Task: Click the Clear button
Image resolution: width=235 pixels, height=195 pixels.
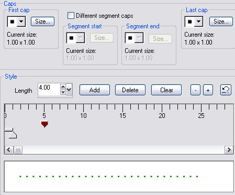Action: click(x=166, y=90)
